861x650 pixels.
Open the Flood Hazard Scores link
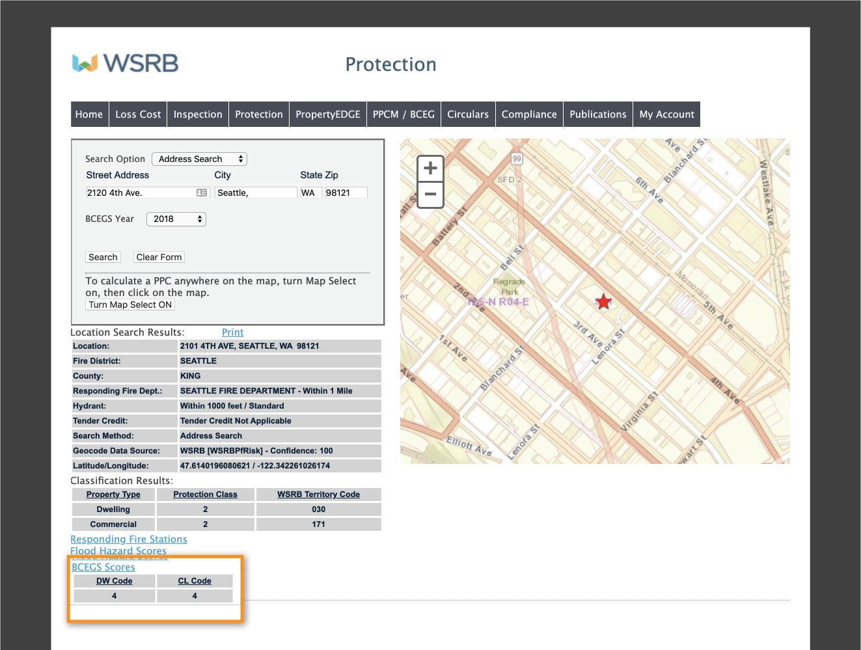pos(118,550)
